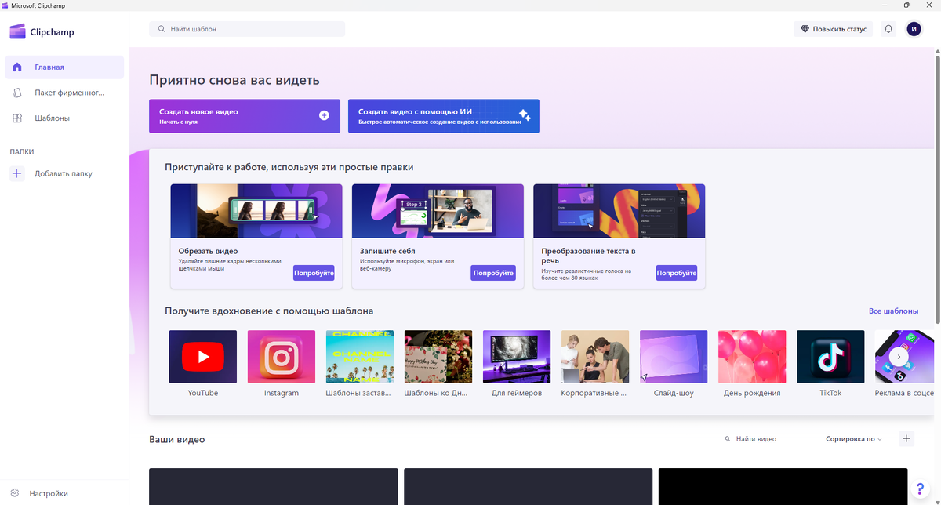
Task: Click the plus icon beside Добавить папку
Action: pos(17,173)
